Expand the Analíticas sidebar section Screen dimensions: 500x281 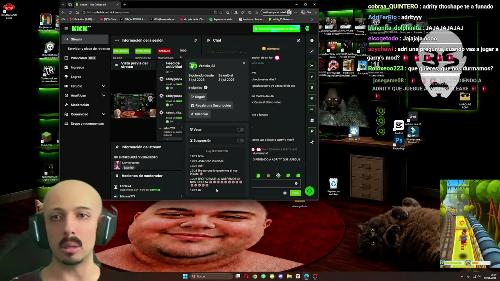point(104,95)
